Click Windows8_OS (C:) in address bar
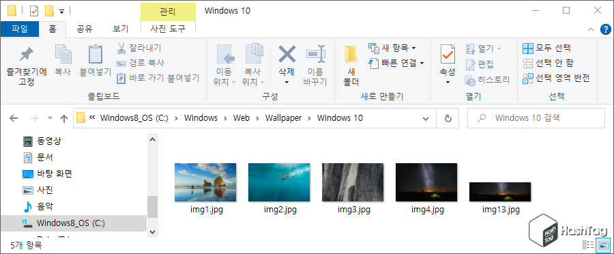Viewport: 614px width, 254px height. 134,118
